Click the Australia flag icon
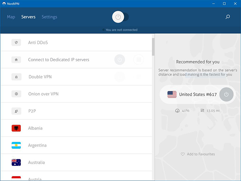 (16, 163)
